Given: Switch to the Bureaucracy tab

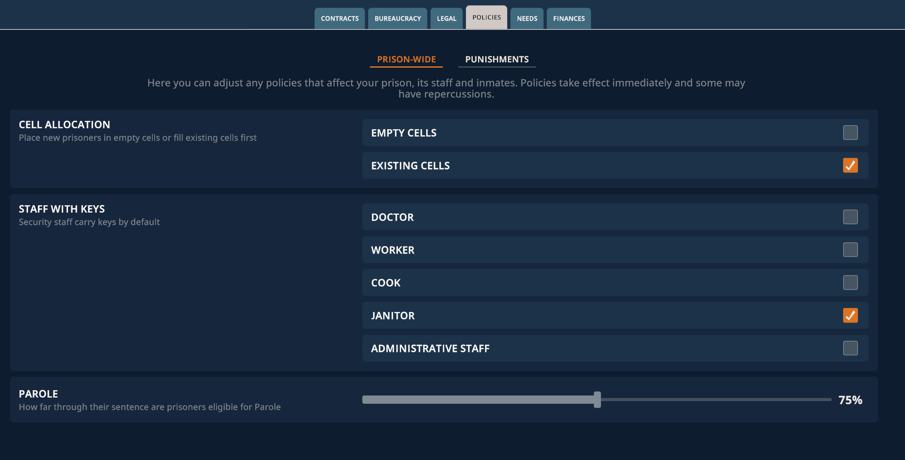Looking at the screenshot, I should pyautogui.click(x=398, y=18).
